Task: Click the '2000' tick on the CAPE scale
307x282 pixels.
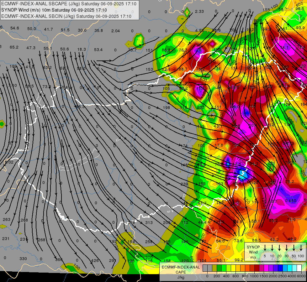Action: click(x=273, y=276)
